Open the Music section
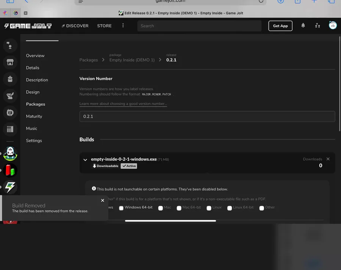This screenshot has width=341, height=270. pyautogui.click(x=31, y=128)
